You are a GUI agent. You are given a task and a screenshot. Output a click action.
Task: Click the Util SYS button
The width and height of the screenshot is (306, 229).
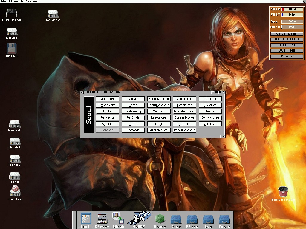coord(287,45)
